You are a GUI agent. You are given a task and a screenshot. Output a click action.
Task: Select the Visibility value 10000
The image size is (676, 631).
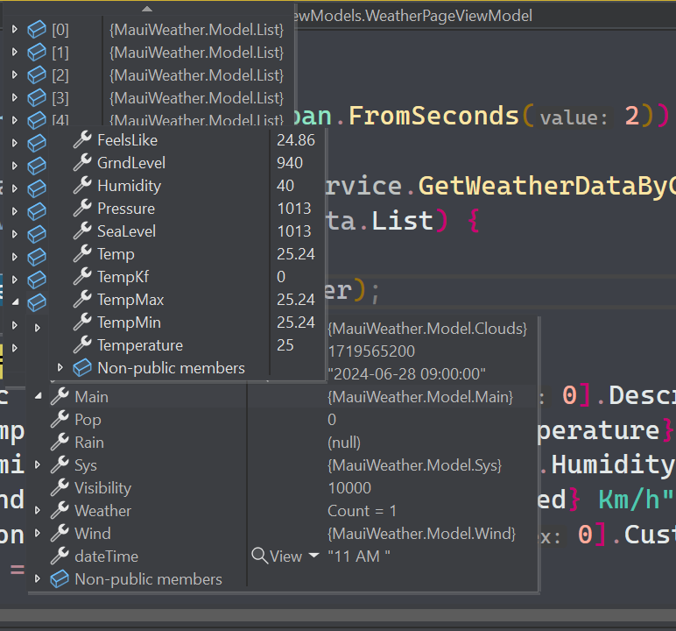click(x=349, y=488)
